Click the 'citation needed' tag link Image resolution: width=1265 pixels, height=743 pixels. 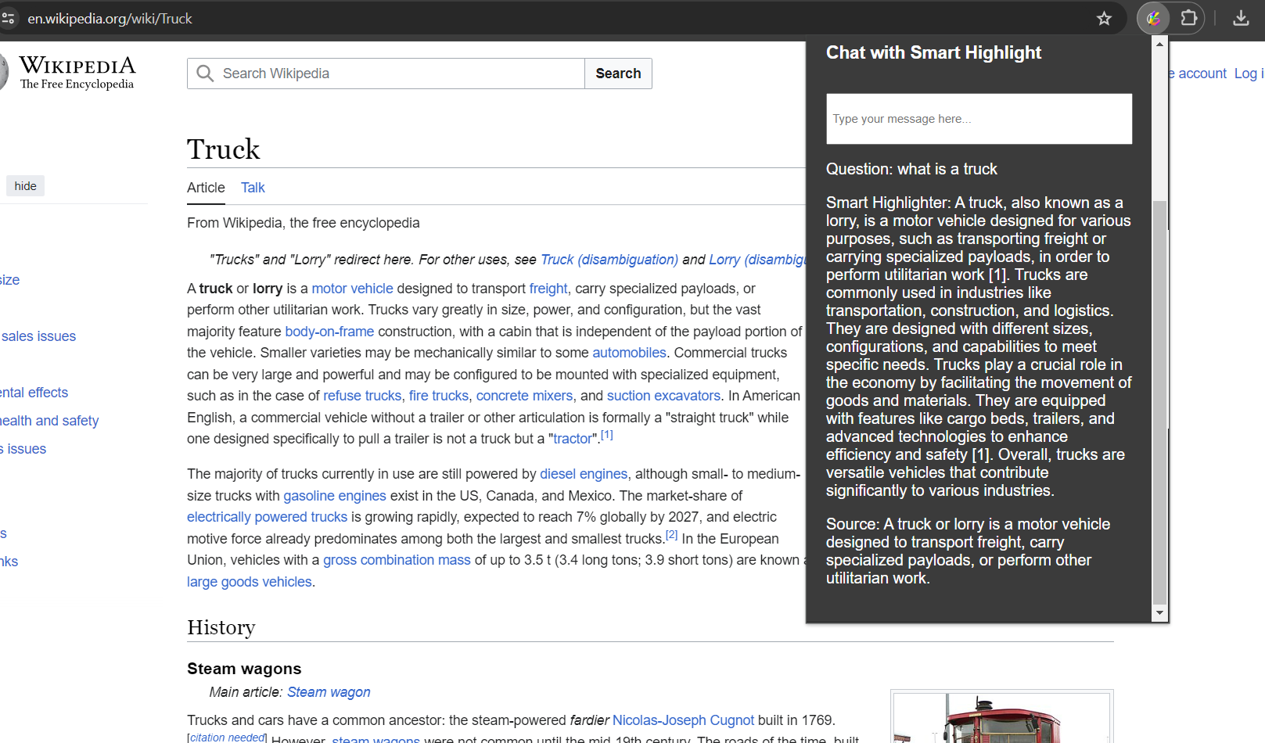click(x=227, y=738)
